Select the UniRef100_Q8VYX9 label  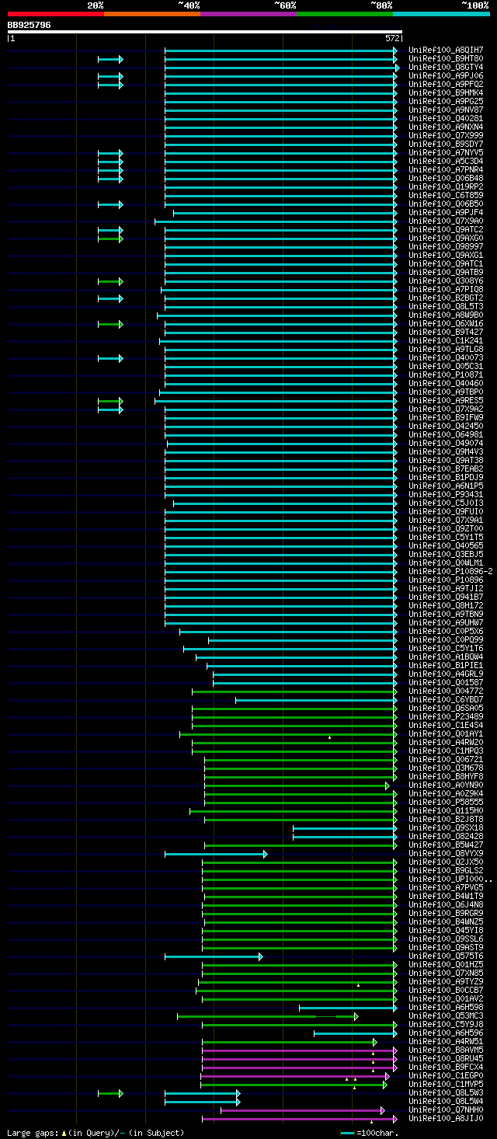click(x=446, y=854)
